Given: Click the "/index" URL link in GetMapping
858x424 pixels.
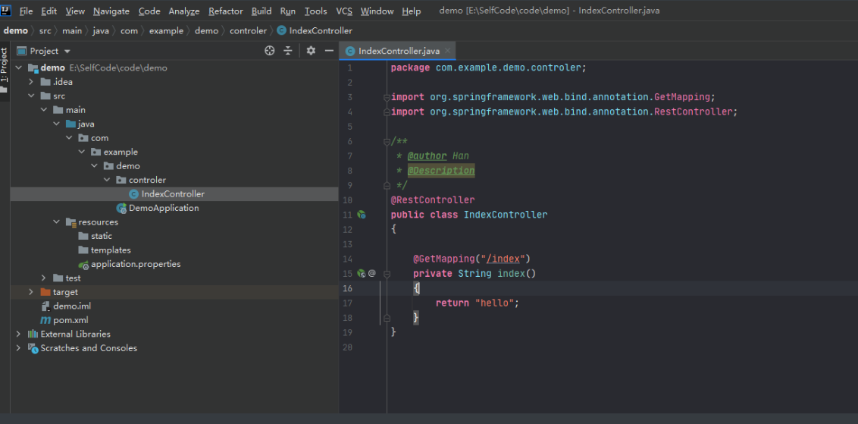Looking at the screenshot, I should pyautogui.click(x=503, y=259).
